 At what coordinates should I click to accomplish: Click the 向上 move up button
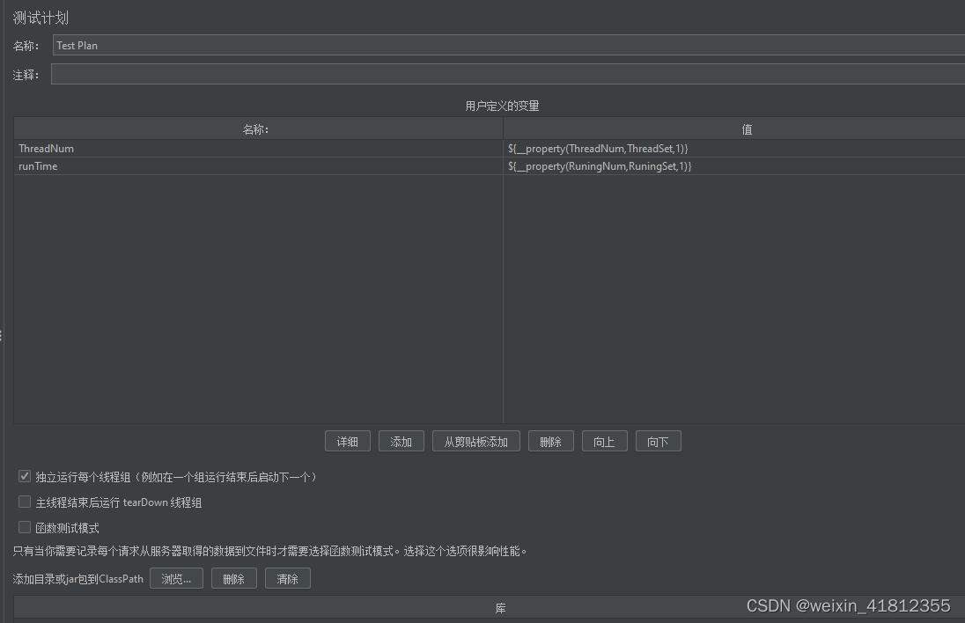pyautogui.click(x=604, y=442)
